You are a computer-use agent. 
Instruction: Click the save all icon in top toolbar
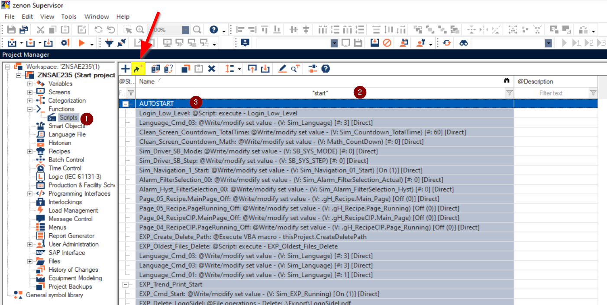[x=24, y=30]
